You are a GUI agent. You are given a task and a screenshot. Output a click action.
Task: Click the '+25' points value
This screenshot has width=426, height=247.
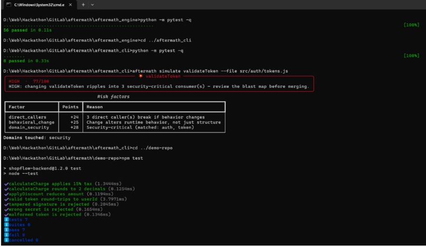point(75,122)
